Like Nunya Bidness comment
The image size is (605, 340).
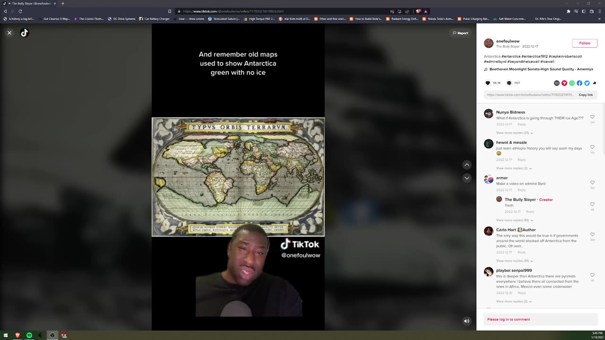(x=592, y=117)
